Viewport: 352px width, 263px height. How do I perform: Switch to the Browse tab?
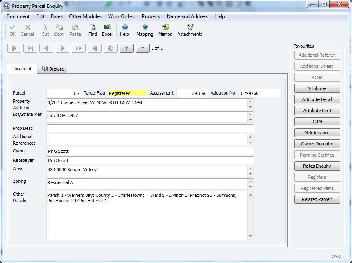tap(53, 69)
